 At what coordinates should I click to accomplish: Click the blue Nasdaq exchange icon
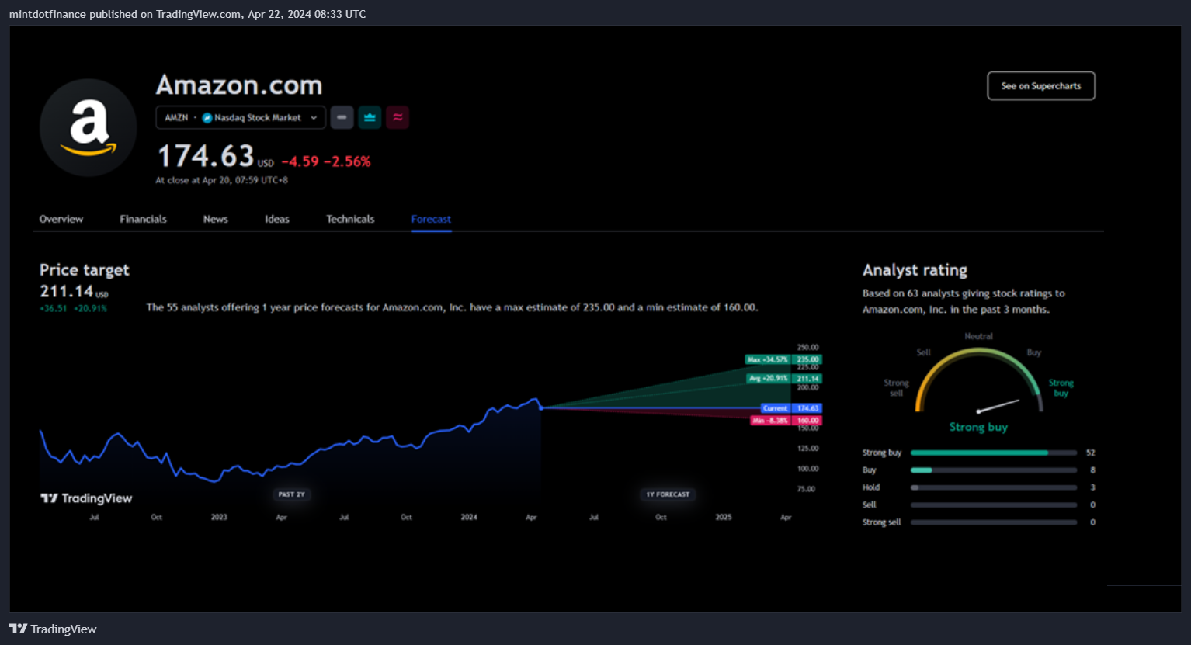[x=207, y=118]
